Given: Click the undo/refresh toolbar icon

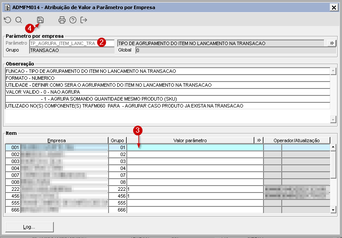Looking at the screenshot, I should pos(8,20).
